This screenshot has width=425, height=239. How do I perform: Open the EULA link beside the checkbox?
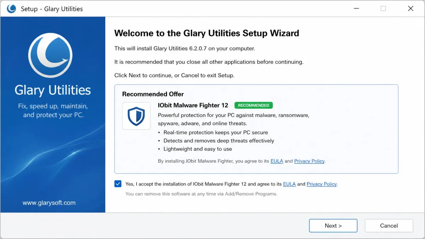289,184
